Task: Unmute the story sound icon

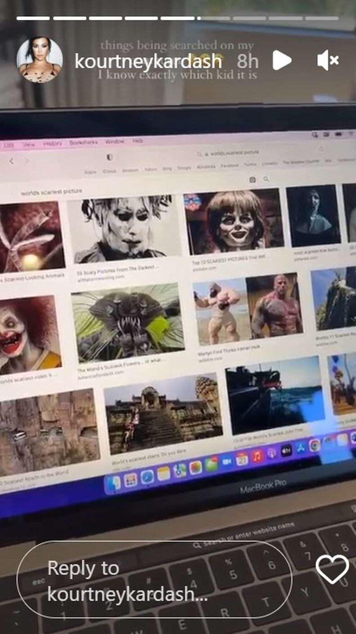Action: click(x=328, y=60)
